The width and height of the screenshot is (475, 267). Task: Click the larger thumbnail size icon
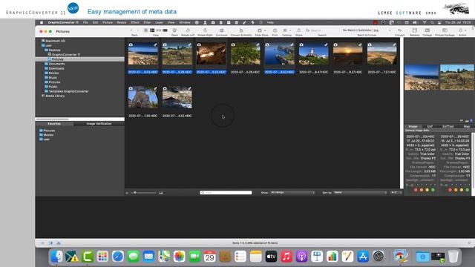pyautogui.click(x=161, y=193)
